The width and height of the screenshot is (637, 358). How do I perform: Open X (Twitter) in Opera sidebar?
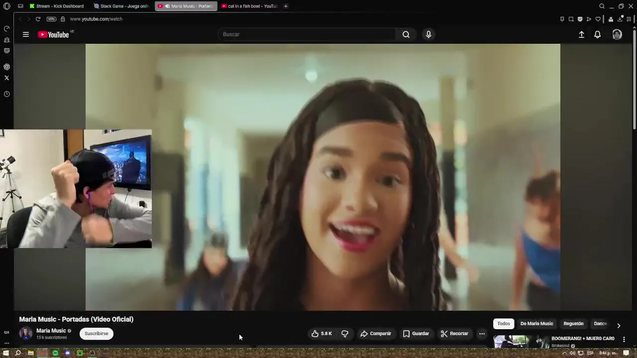[6, 78]
